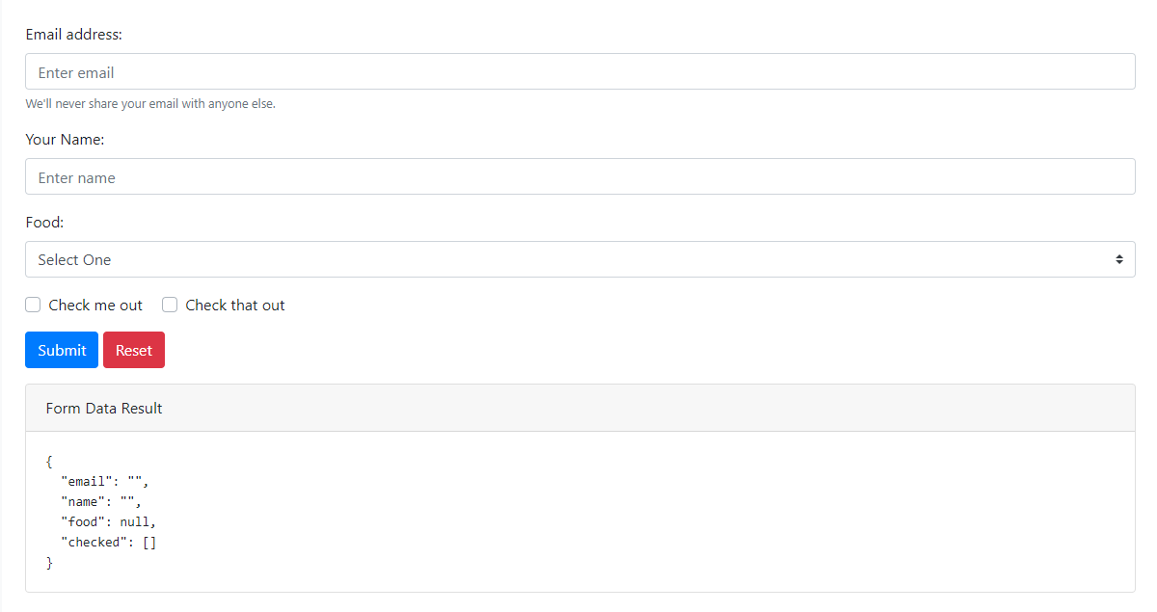Screen dimensions: 1157x612
Task: Click the "checked" array line in result
Action: (x=108, y=543)
